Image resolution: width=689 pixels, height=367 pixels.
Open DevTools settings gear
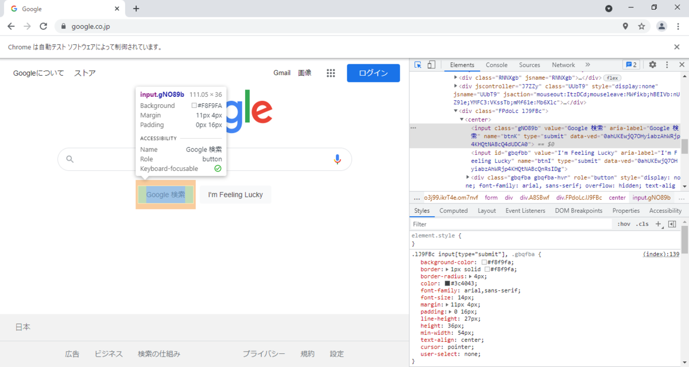(x=652, y=65)
